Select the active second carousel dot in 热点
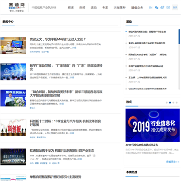This screenshot has height=181, width=181. [x=170, y=103]
